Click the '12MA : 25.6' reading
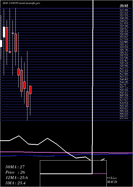 coord(17,178)
